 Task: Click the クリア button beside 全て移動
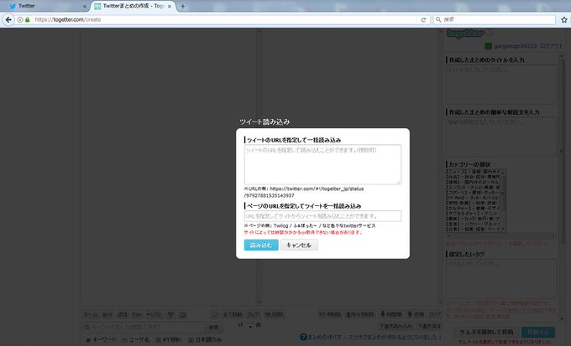pos(254,314)
